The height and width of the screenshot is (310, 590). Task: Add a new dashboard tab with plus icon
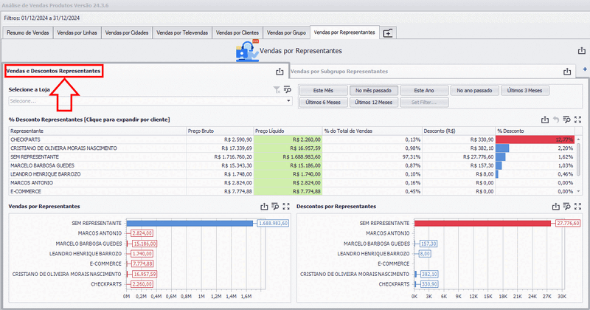pyautogui.click(x=388, y=33)
